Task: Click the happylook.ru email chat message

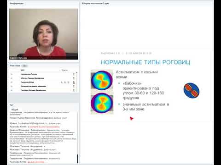Action: [35, 123]
